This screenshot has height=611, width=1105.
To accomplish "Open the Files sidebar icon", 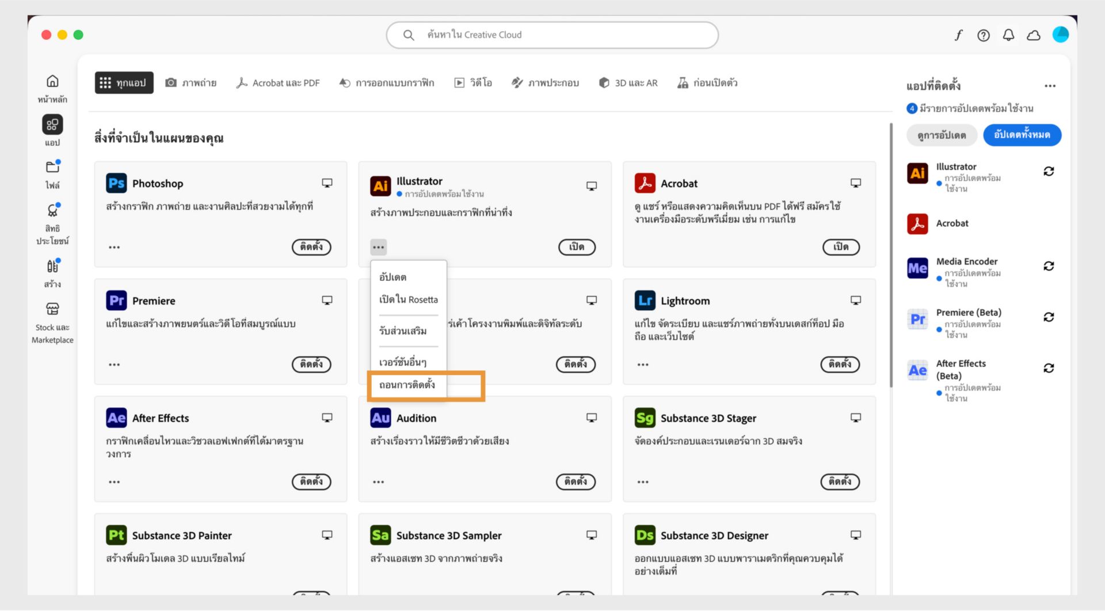I will click(x=52, y=167).
